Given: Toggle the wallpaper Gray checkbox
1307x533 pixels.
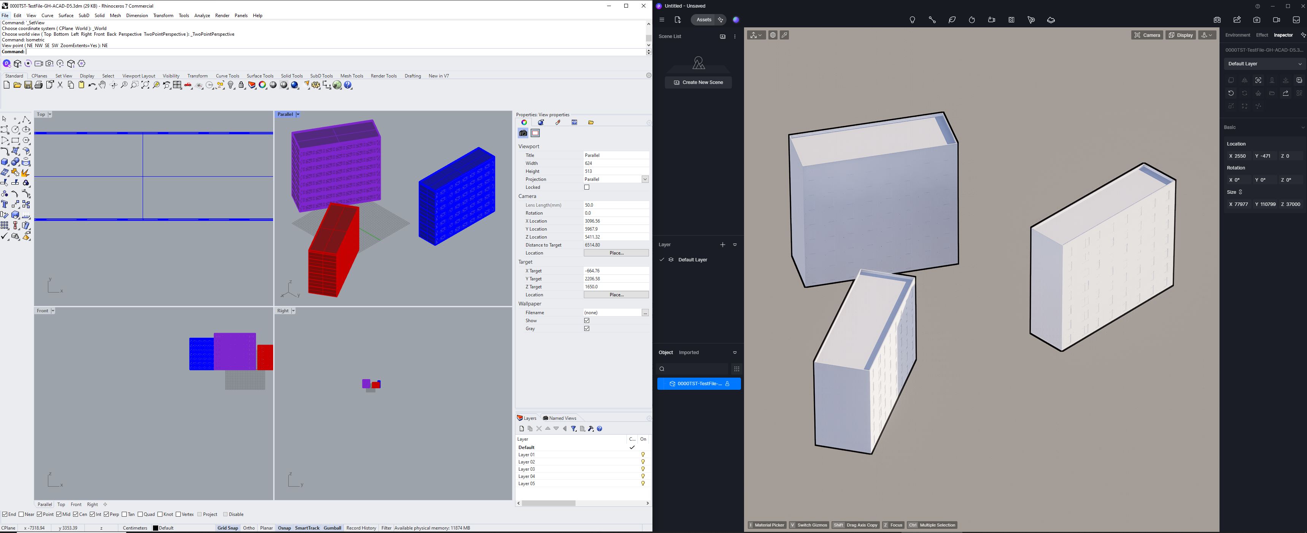Looking at the screenshot, I should 587,329.
